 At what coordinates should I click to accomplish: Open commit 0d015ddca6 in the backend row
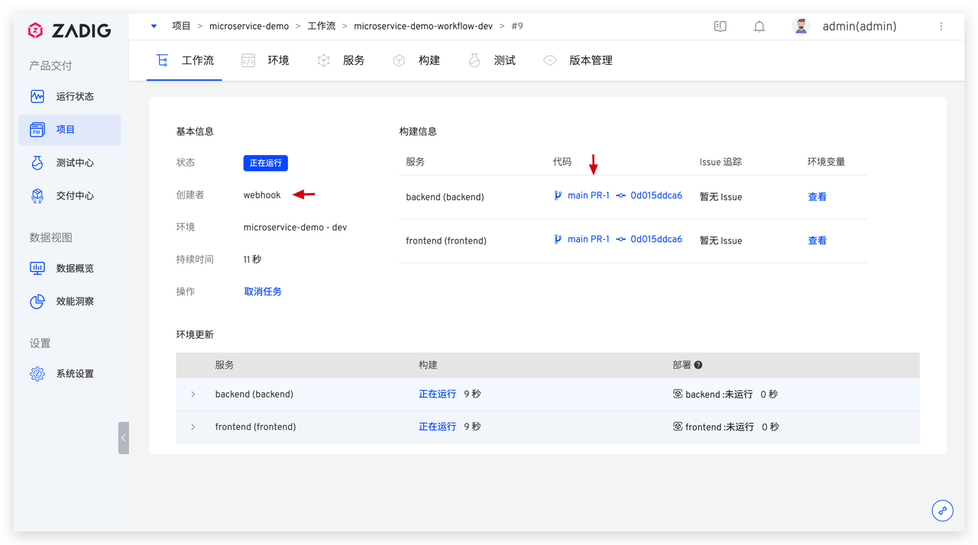click(656, 195)
